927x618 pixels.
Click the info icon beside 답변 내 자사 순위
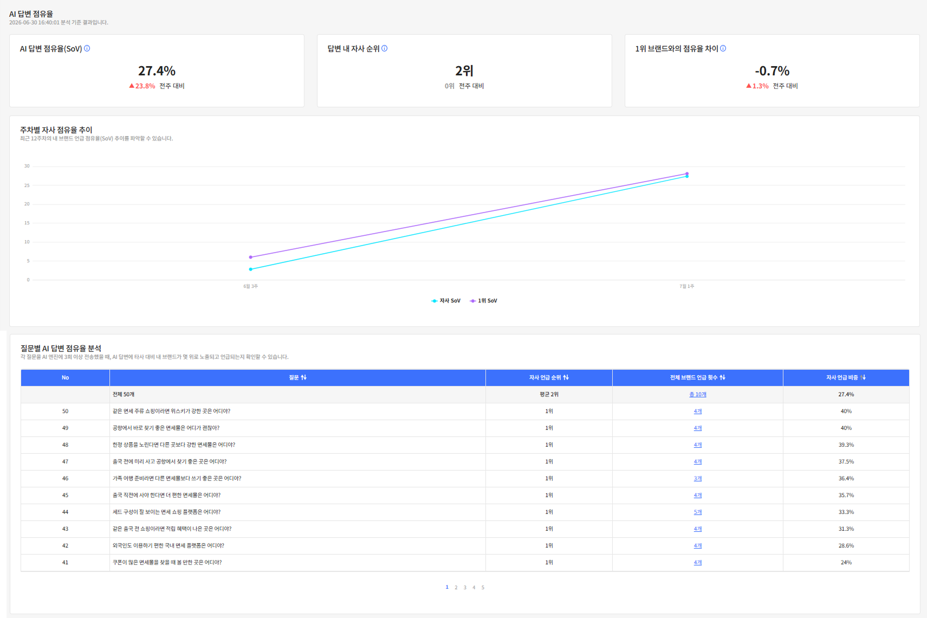(385, 48)
